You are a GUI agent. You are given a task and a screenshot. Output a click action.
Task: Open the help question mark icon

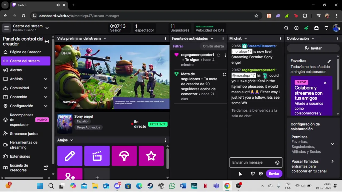[296, 28]
